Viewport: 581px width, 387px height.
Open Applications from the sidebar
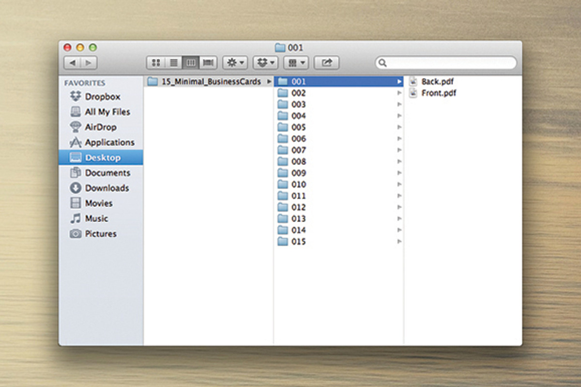[x=101, y=142]
